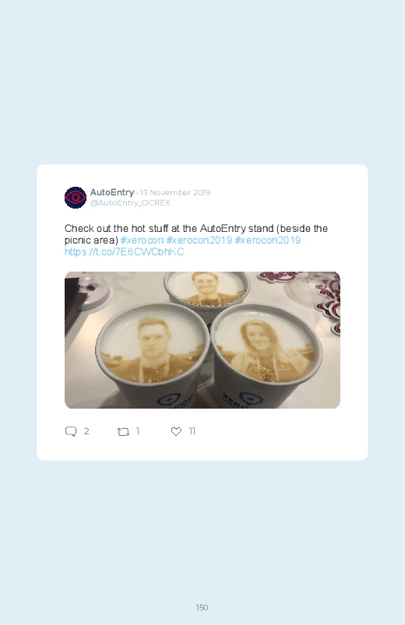
Task: Click the top coffee cup in the photo
Action: coord(206,290)
